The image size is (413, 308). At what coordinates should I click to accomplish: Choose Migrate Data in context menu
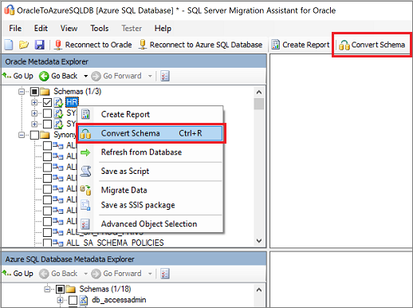click(x=150, y=190)
